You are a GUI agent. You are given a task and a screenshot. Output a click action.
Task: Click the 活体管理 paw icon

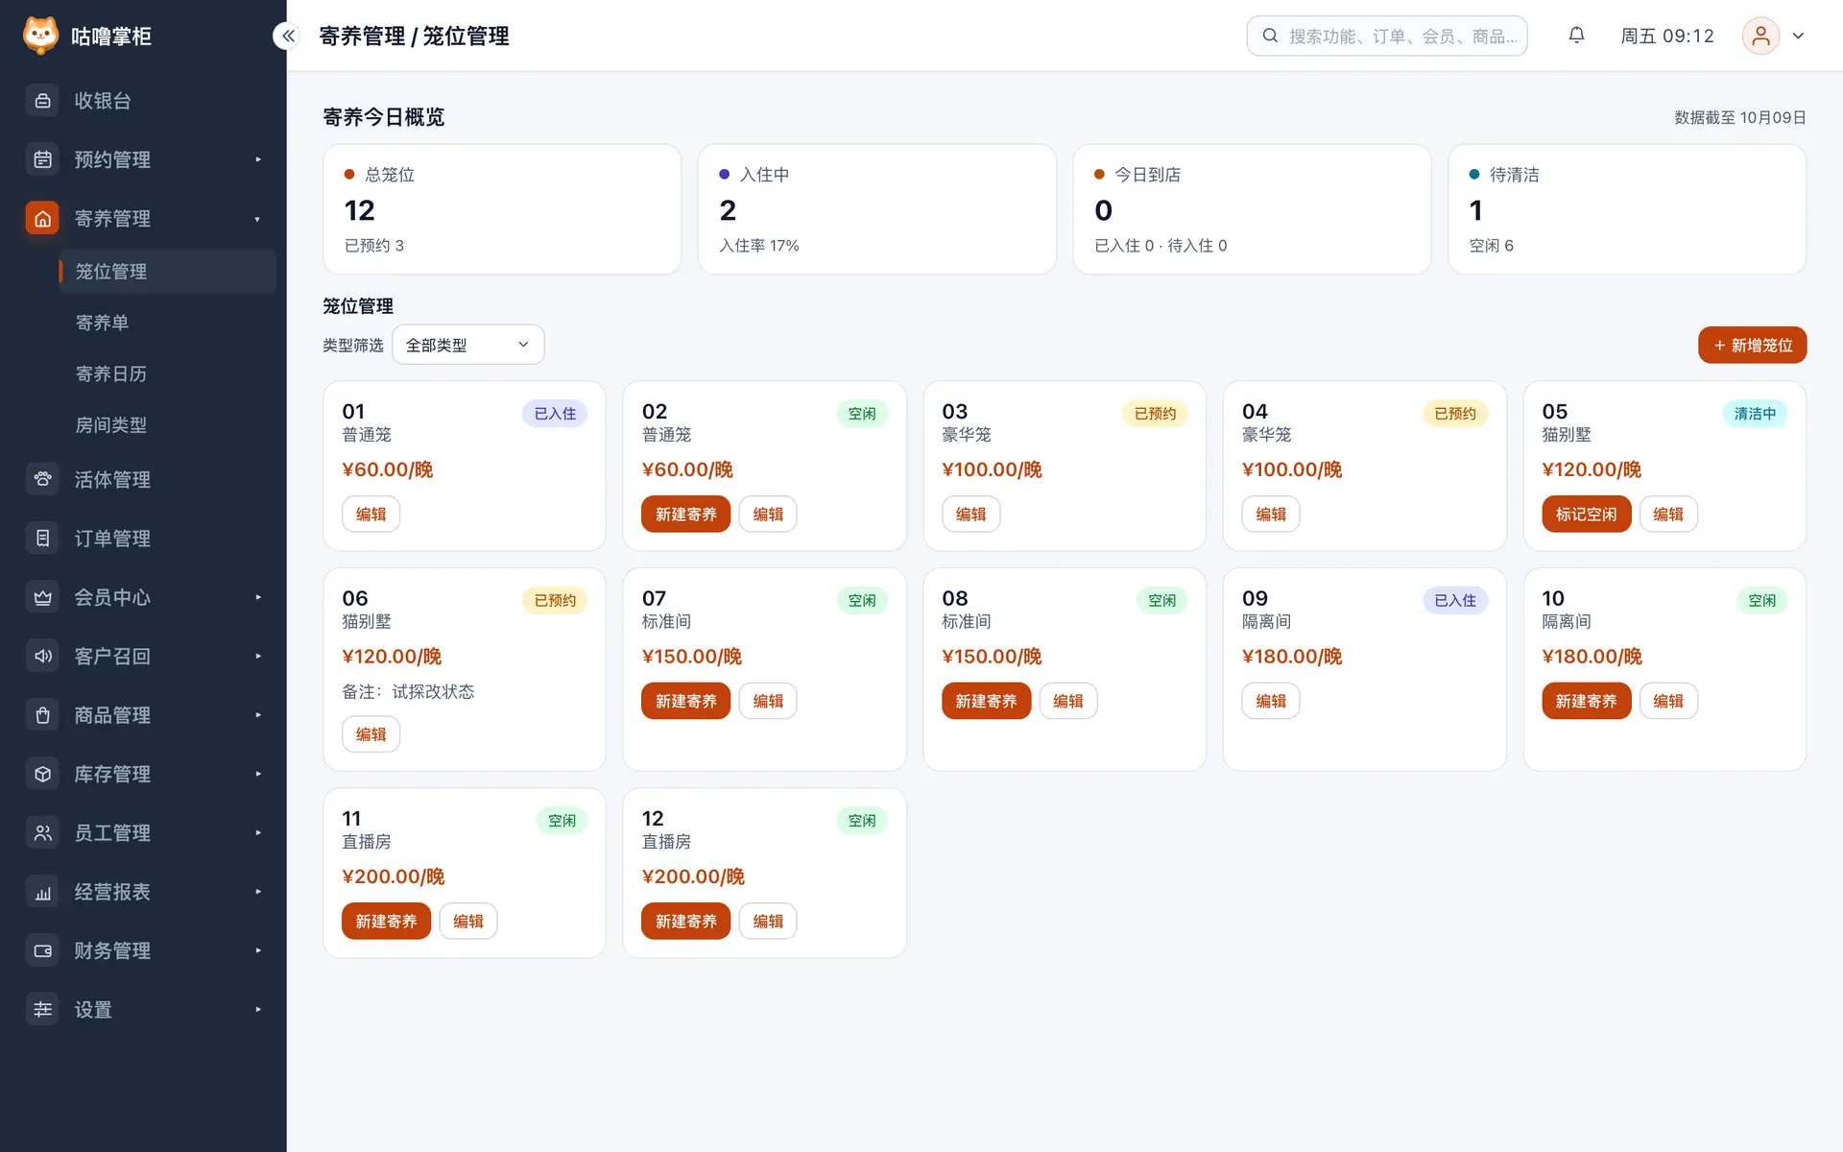click(42, 479)
